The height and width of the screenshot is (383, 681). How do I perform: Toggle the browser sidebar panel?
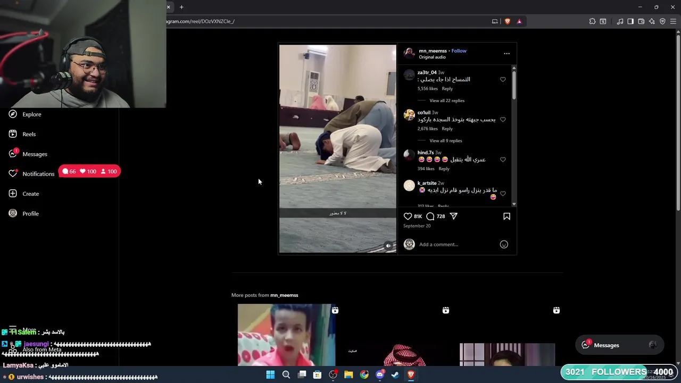pyautogui.click(x=630, y=21)
